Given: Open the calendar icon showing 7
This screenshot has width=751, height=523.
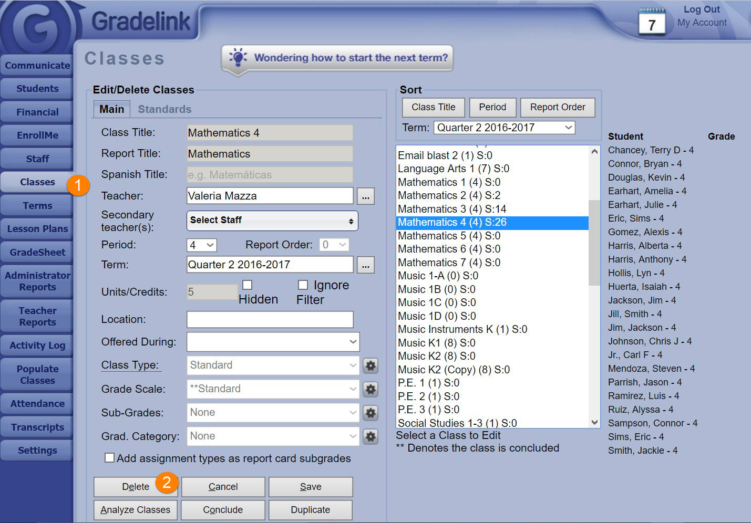Looking at the screenshot, I should pos(652,22).
